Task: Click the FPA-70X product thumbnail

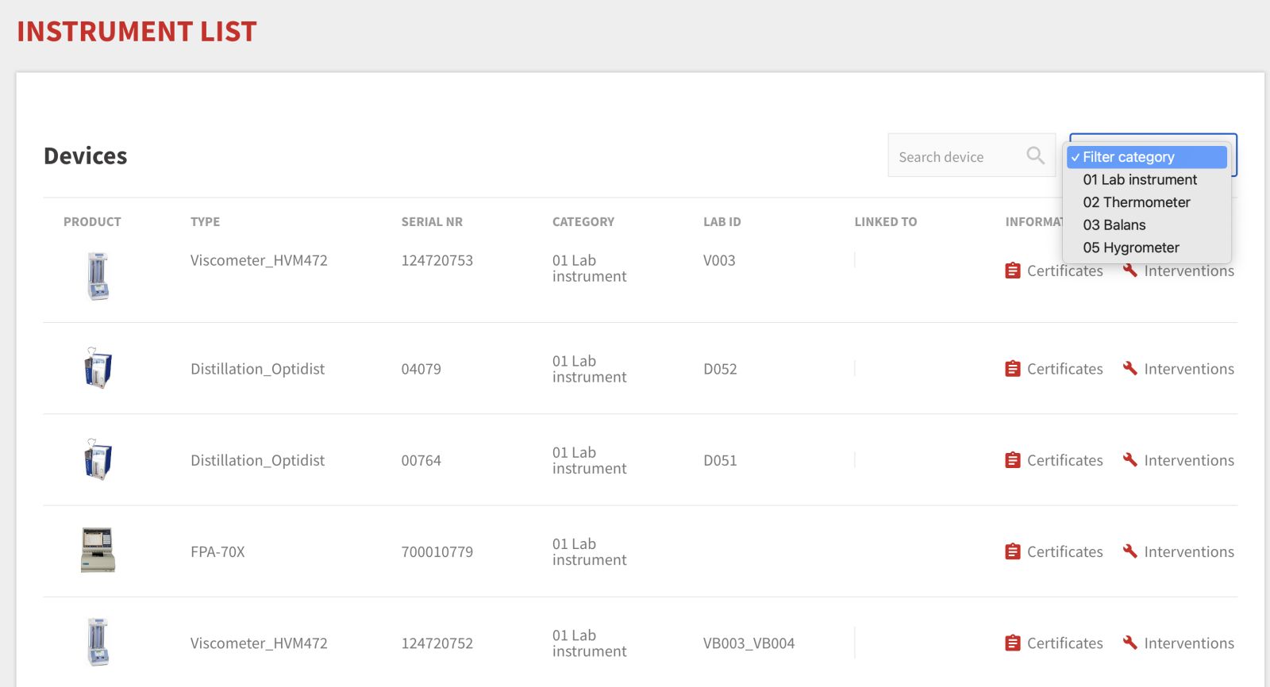Action: [x=98, y=550]
